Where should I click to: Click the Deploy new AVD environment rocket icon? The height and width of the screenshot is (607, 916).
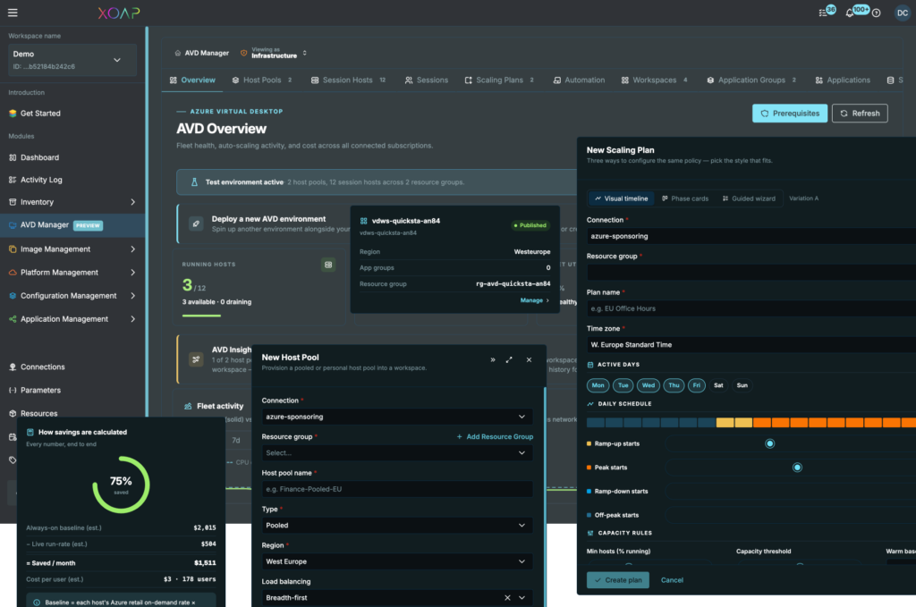click(x=196, y=223)
